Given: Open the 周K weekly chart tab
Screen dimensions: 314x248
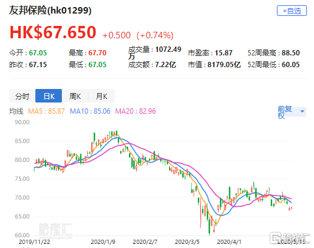Looking at the screenshot, I should click(75, 96).
